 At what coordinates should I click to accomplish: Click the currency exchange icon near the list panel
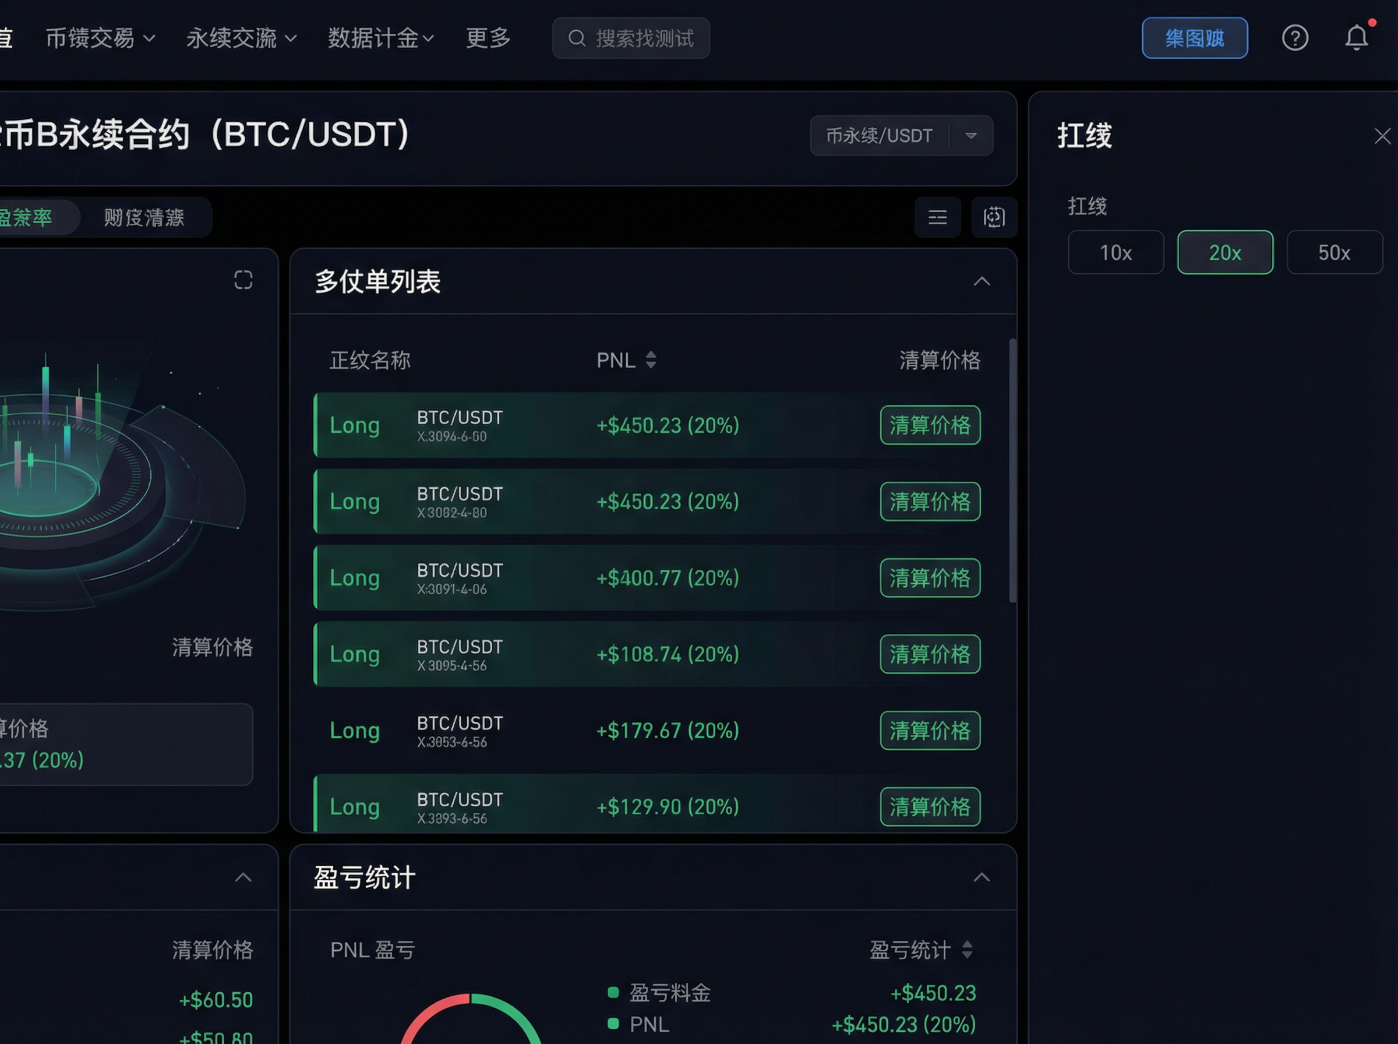click(994, 217)
